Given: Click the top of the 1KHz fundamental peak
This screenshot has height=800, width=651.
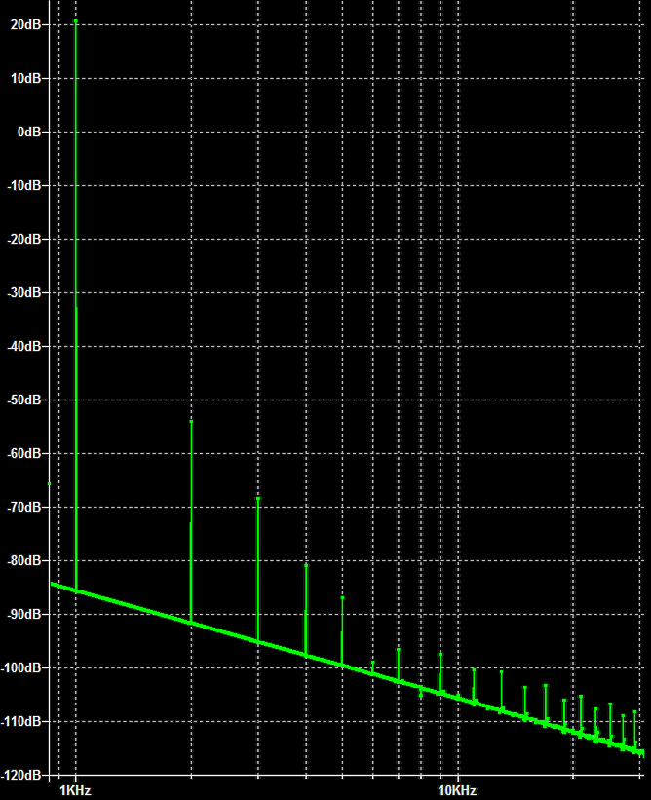Looking at the screenshot, I should pyautogui.click(x=76, y=20).
